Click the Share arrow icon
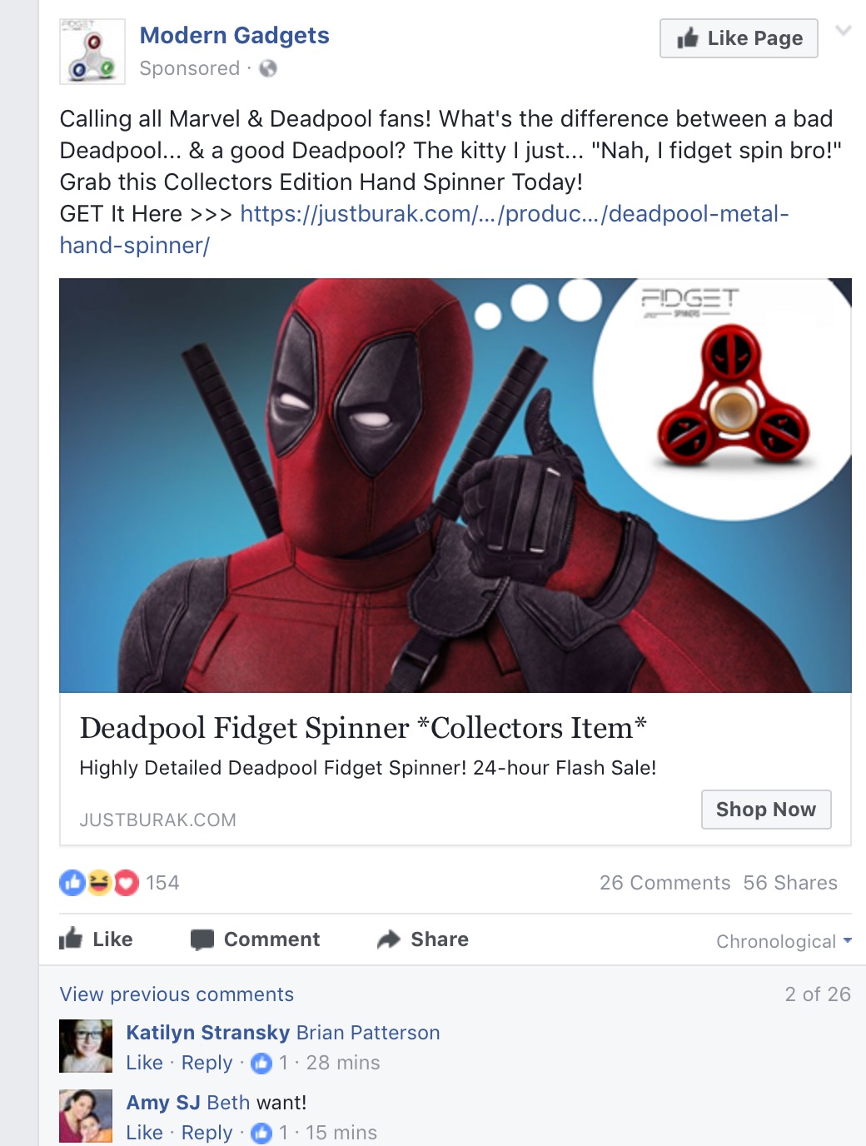Image resolution: width=866 pixels, height=1146 pixels. click(389, 939)
